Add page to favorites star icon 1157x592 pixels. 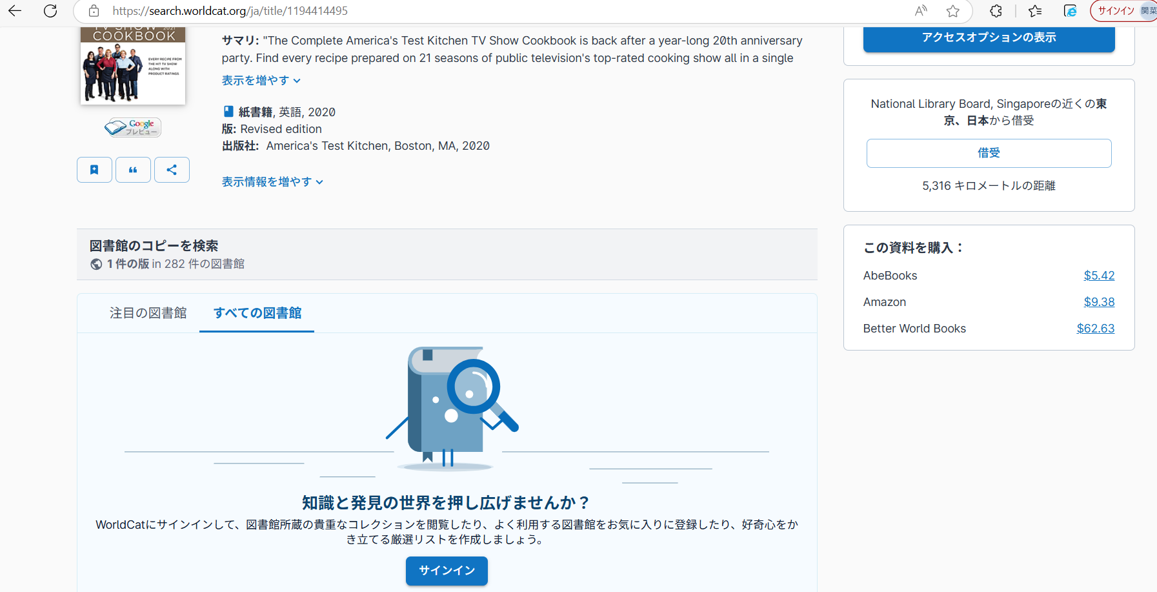(953, 11)
